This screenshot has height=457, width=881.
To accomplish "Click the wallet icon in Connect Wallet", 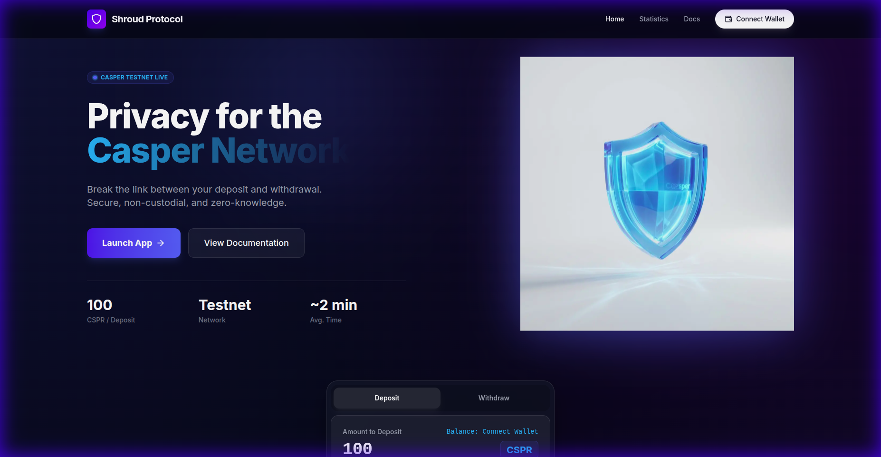I will (x=728, y=19).
